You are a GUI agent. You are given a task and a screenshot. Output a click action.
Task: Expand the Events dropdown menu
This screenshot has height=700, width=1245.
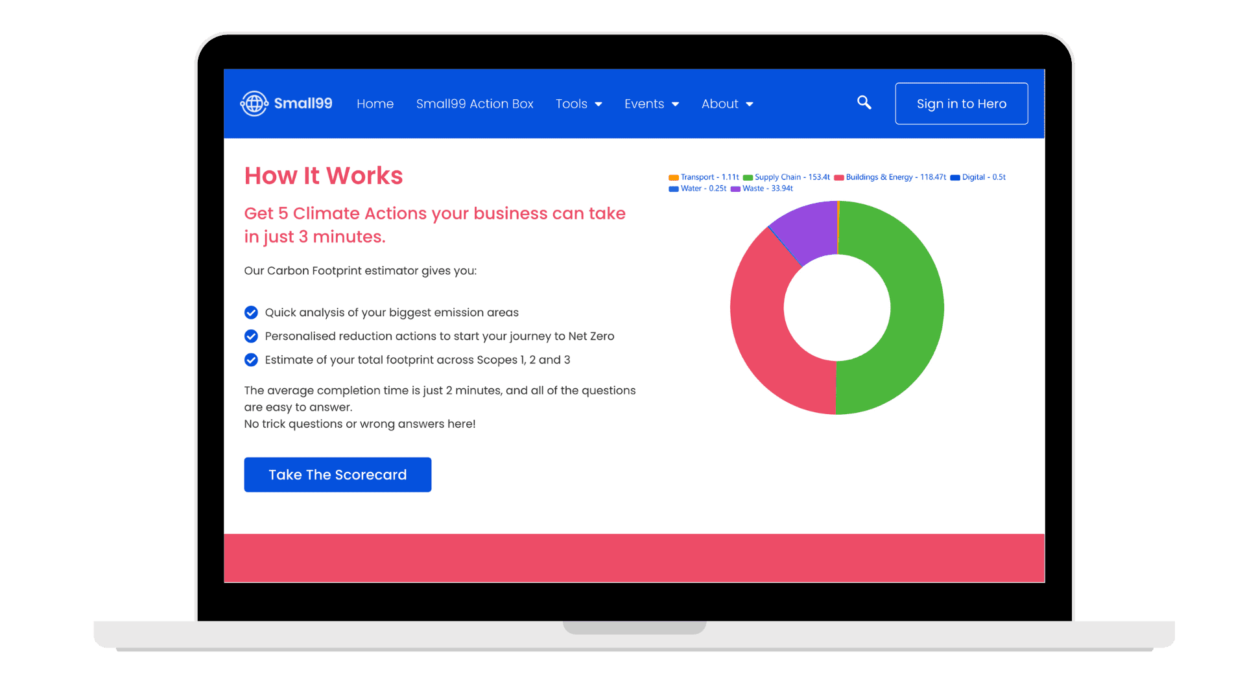[x=652, y=104]
